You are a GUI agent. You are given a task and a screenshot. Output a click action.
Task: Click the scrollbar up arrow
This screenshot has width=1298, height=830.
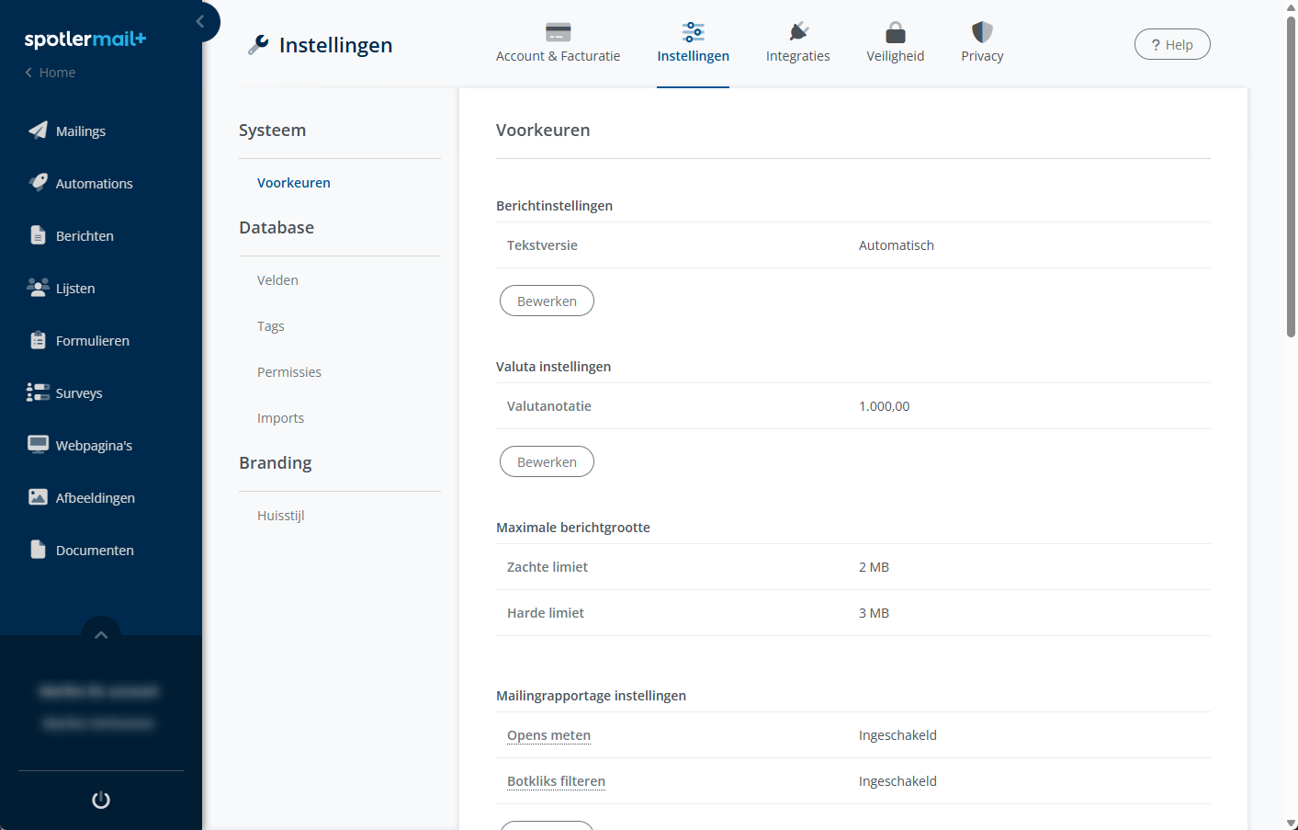pyautogui.click(x=1291, y=6)
